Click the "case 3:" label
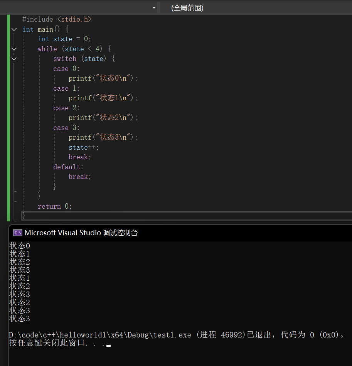 [66, 128]
